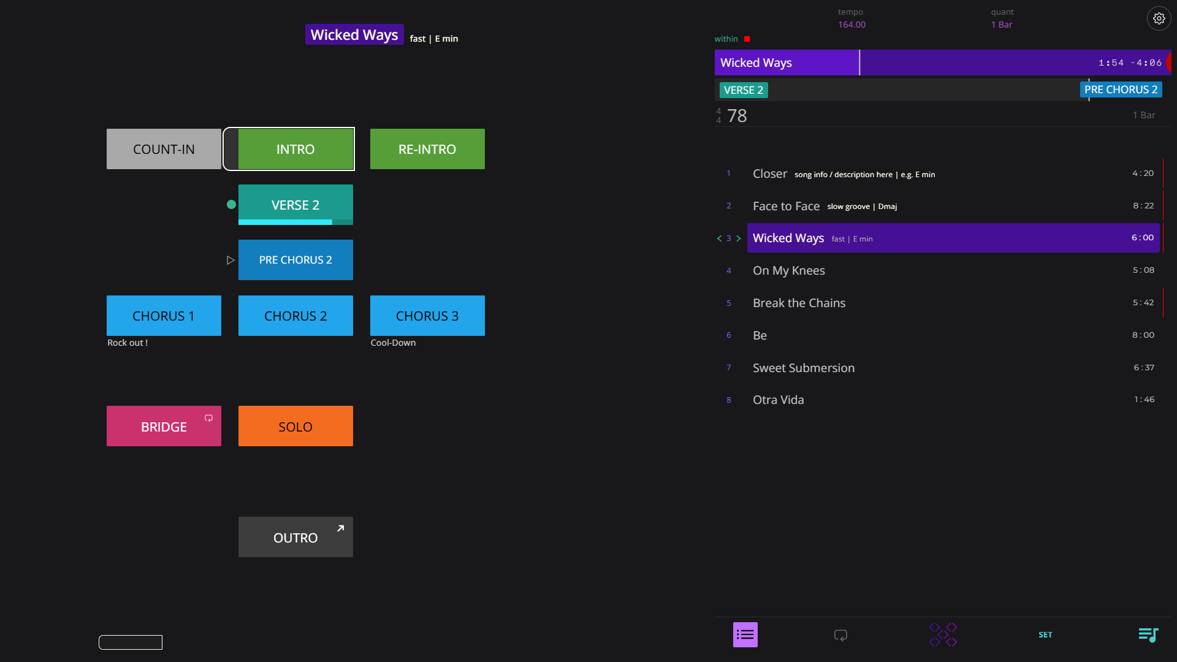Screen dimensions: 1177x662
Task: Go to next song with right chevron
Action: [739, 238]
